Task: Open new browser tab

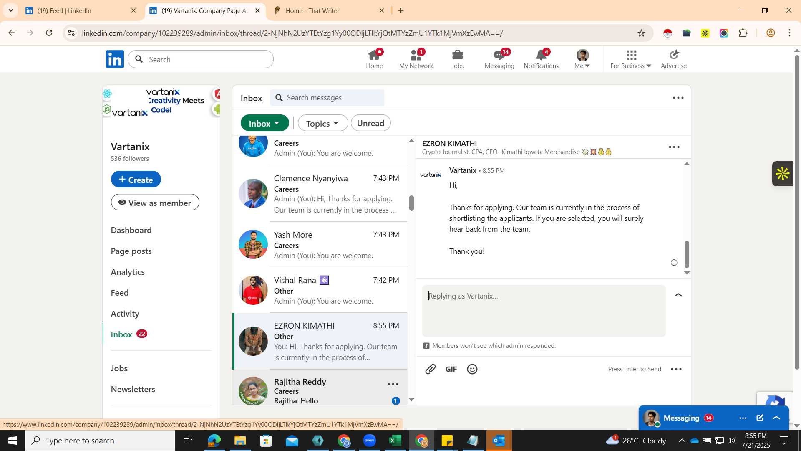Action: (x=401, y=10)
